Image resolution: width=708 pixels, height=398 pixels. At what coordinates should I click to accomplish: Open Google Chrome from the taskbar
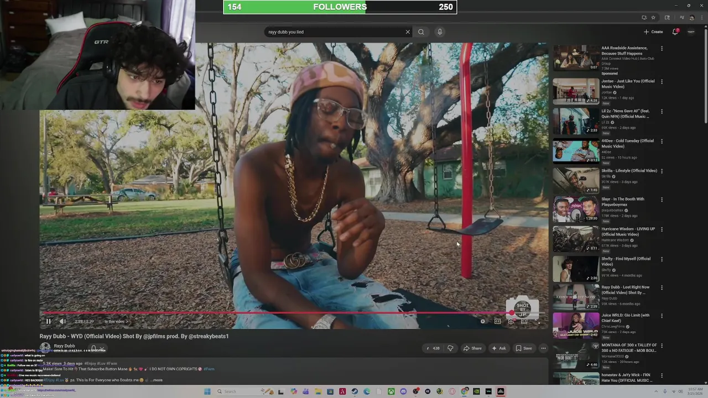(465, 391)
